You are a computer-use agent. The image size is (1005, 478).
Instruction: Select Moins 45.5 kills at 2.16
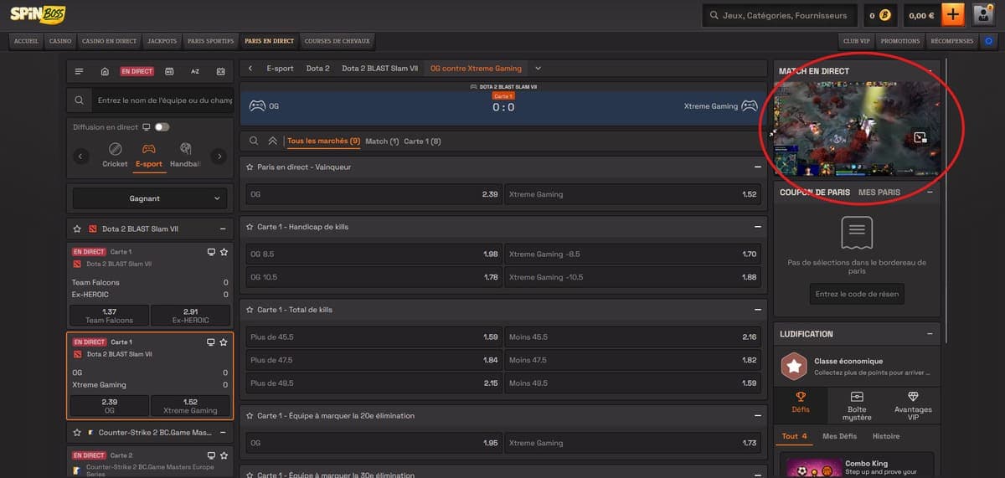[632, 337]
